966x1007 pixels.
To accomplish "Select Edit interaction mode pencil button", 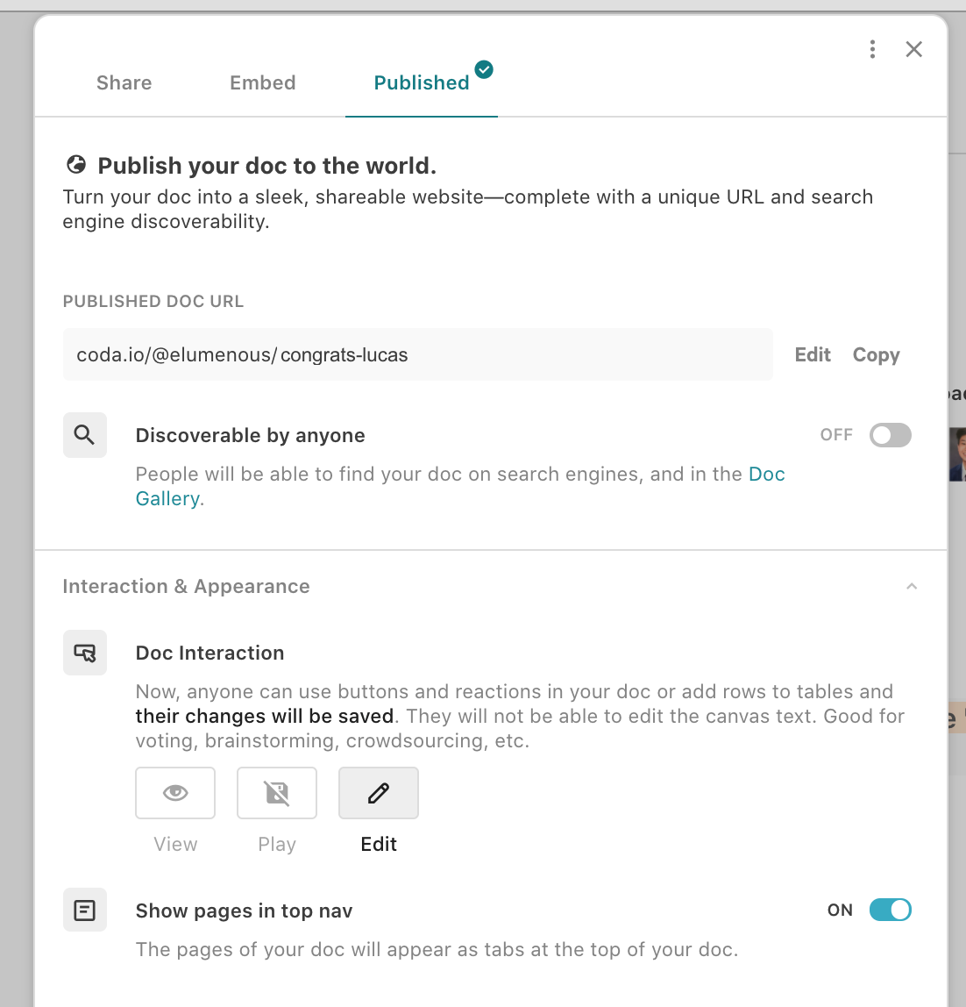I will click(379, 792).
